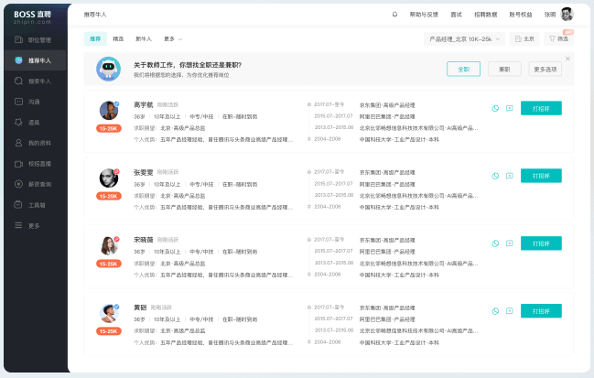The height and width of the screenshot is (378, 594).
Task: Click 打招呼 for 张雯雯
Action: point(541,176)
